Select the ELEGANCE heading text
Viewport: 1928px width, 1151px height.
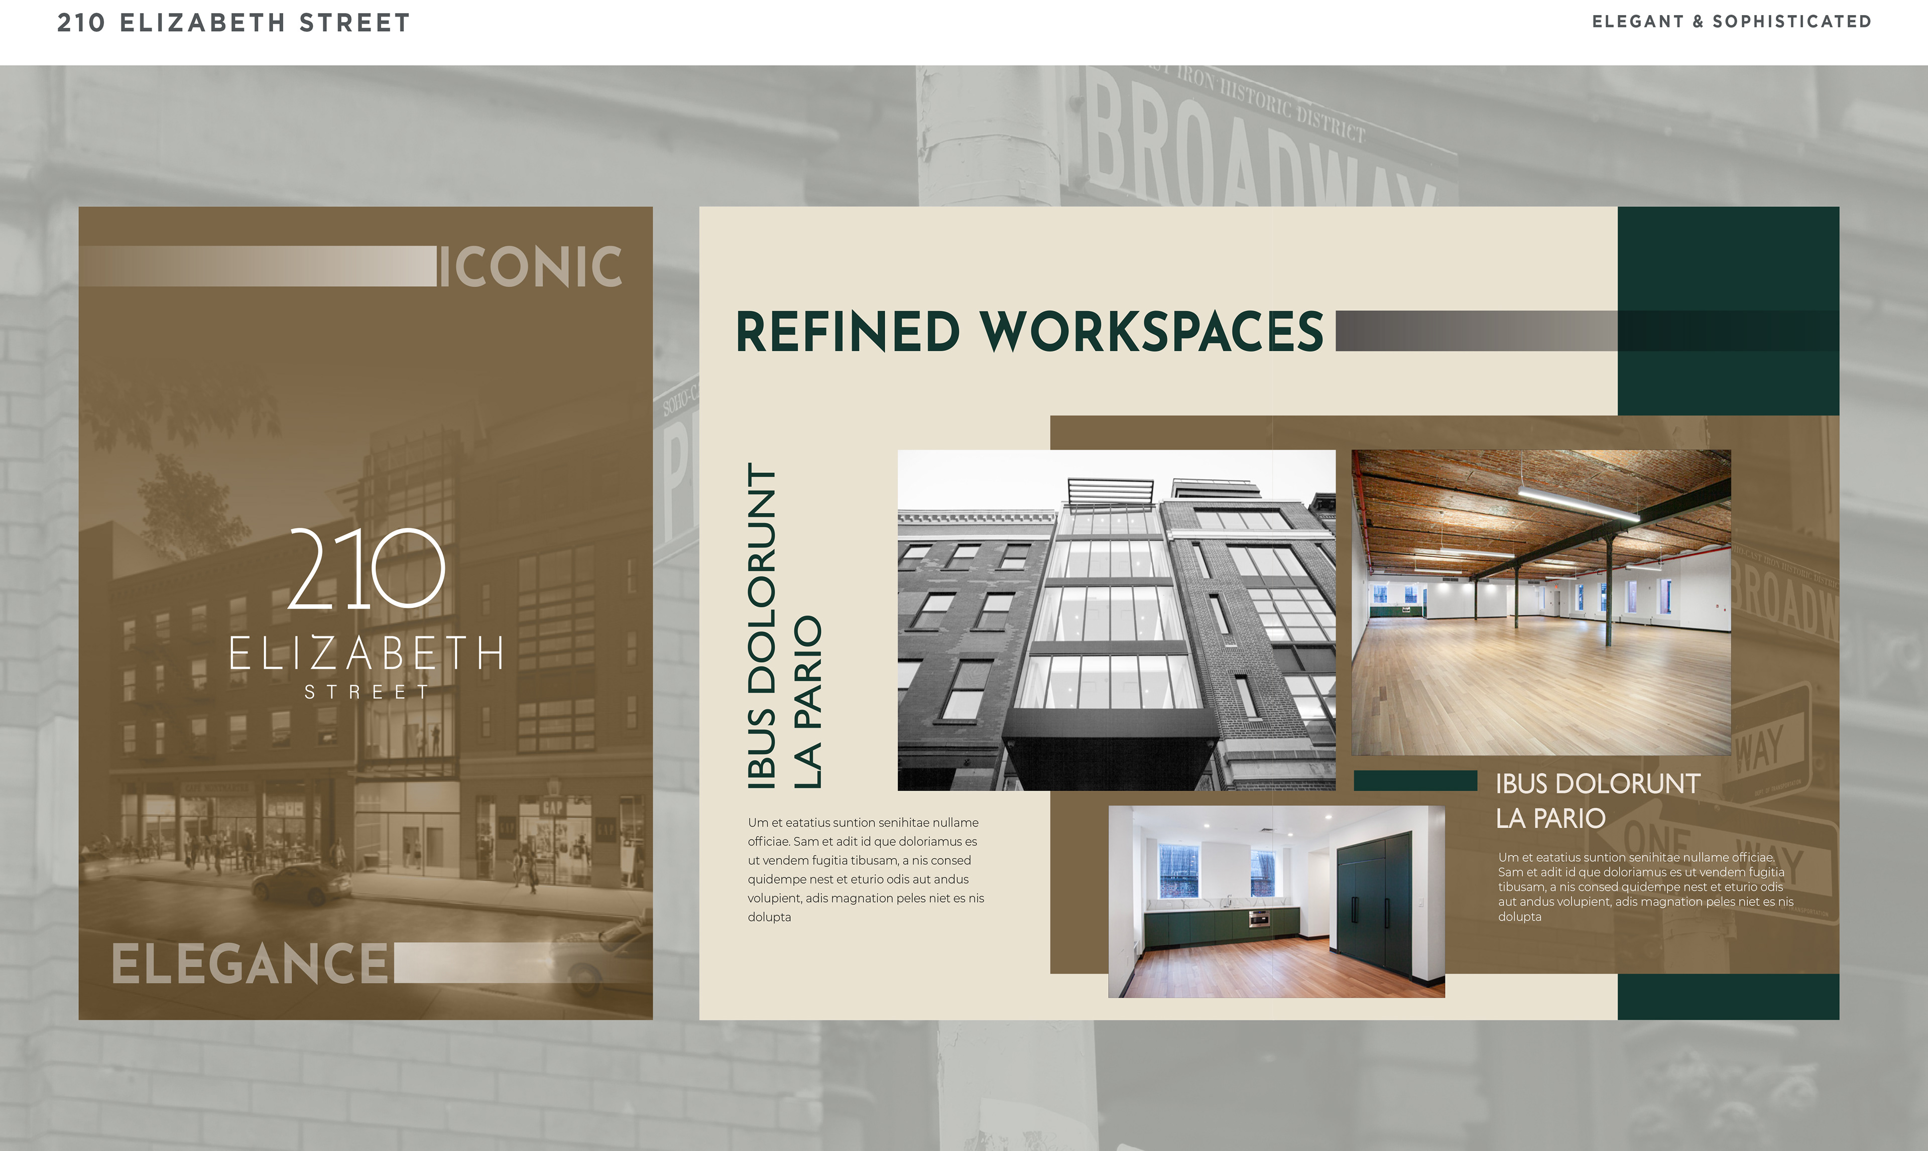coord(250,964)
